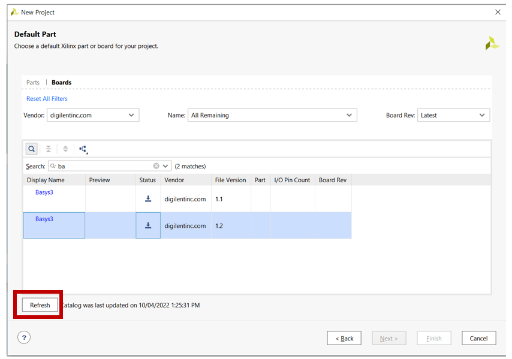Screen dimensions: 512x359
Task: Select the Basys3 row with version 1.1
Action: 188,199
